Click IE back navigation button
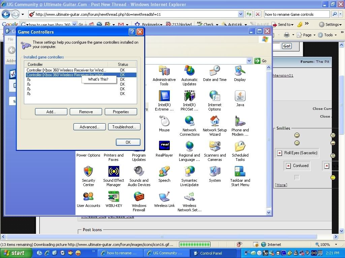This screenshot has width=345, height=258. tap(6, 14)
